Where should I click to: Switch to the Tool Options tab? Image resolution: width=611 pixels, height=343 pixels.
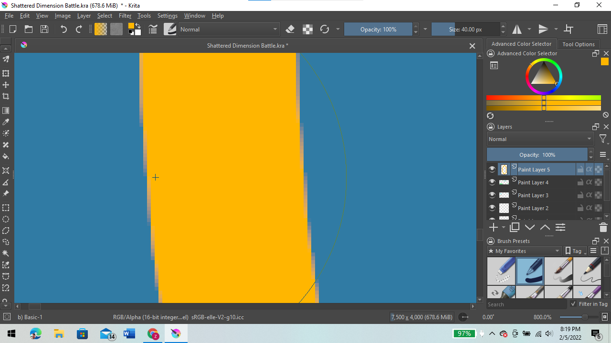(x=579, y=44)
